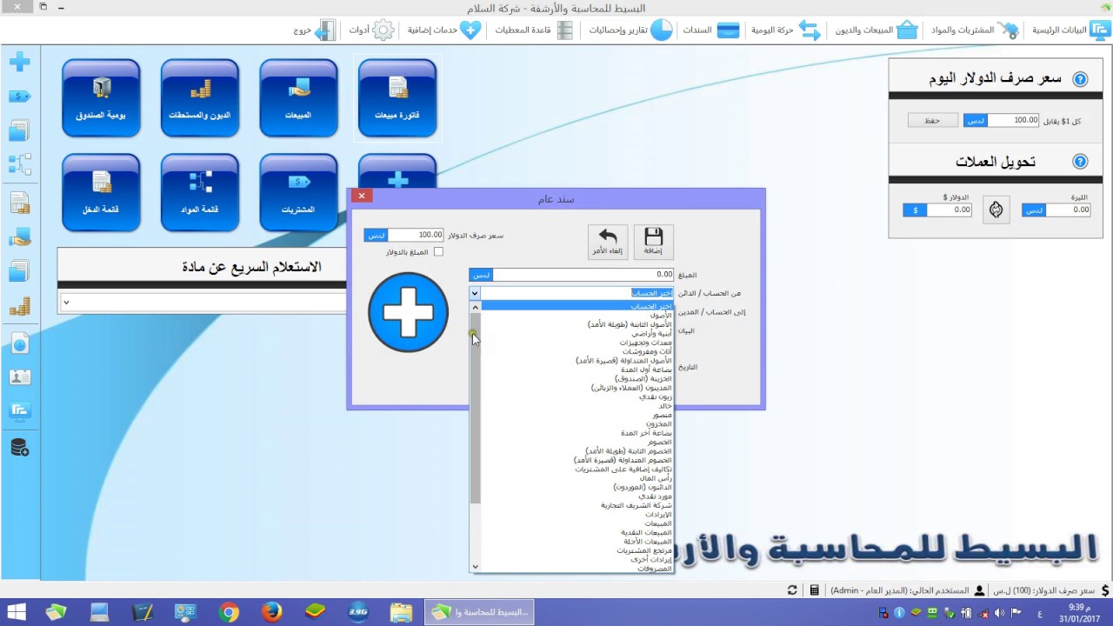The image size is (1113, 626).
Task: Open the database add sidebar icon
Action: (x=19, y=449)
